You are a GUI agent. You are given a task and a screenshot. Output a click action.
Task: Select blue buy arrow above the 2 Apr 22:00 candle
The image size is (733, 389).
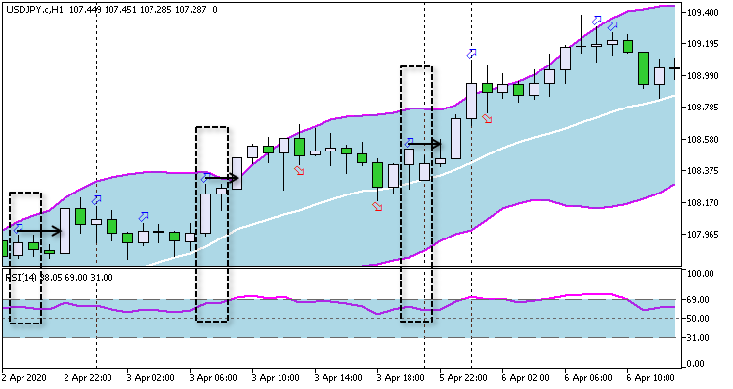[97, 200]
